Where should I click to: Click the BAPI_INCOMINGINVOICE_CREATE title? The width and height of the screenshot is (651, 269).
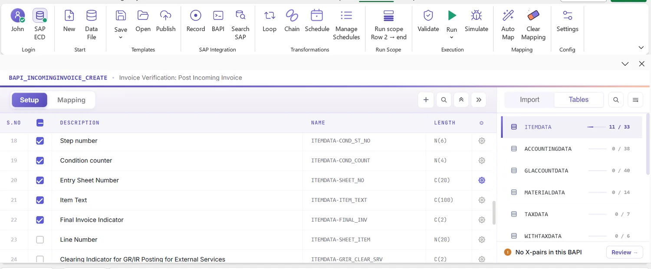tap(58, 78)
